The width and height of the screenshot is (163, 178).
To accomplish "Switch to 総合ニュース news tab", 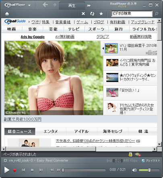I will 20,131.
